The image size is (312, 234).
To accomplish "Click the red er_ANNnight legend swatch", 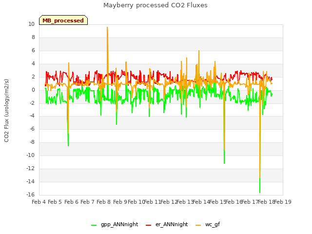I will tap(148, 225).
